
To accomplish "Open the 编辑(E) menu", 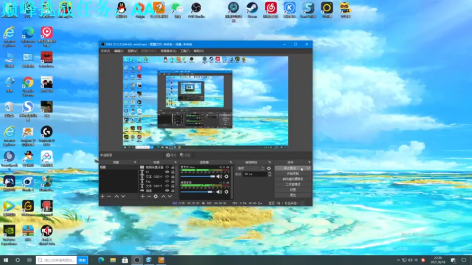I will coord(119,51).
